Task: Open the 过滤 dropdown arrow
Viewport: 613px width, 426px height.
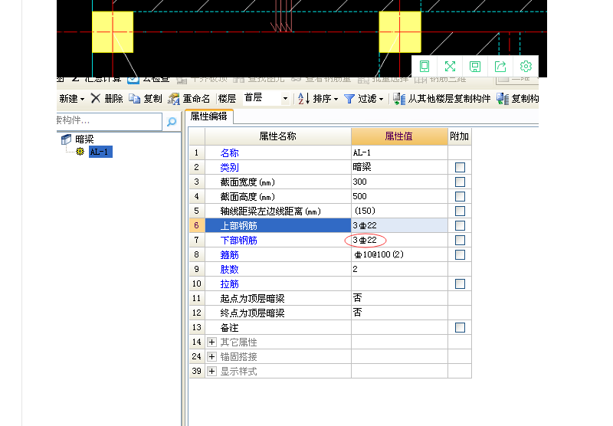Action: (381, 100)
